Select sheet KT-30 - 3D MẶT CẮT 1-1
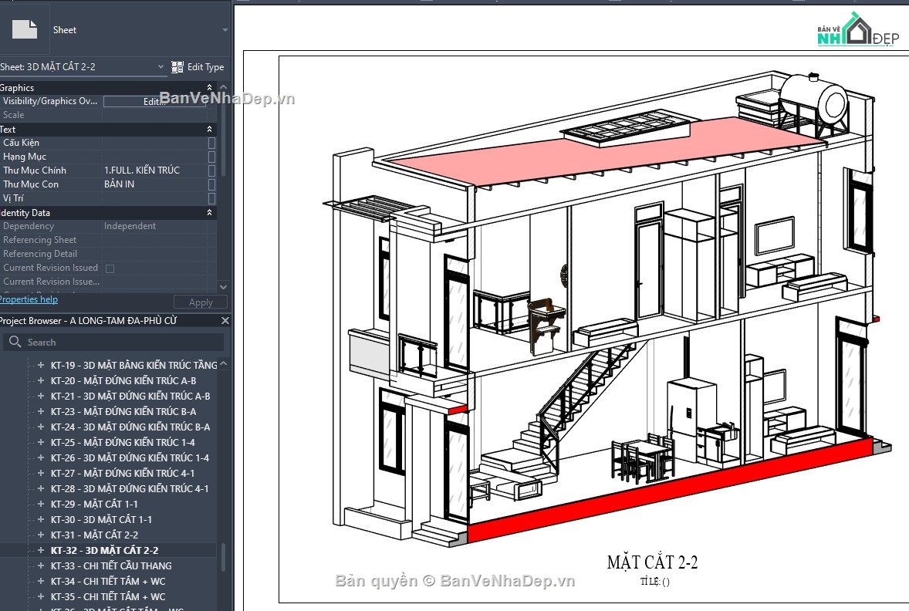This screenshot has width=909, height=611. [101, 519]
